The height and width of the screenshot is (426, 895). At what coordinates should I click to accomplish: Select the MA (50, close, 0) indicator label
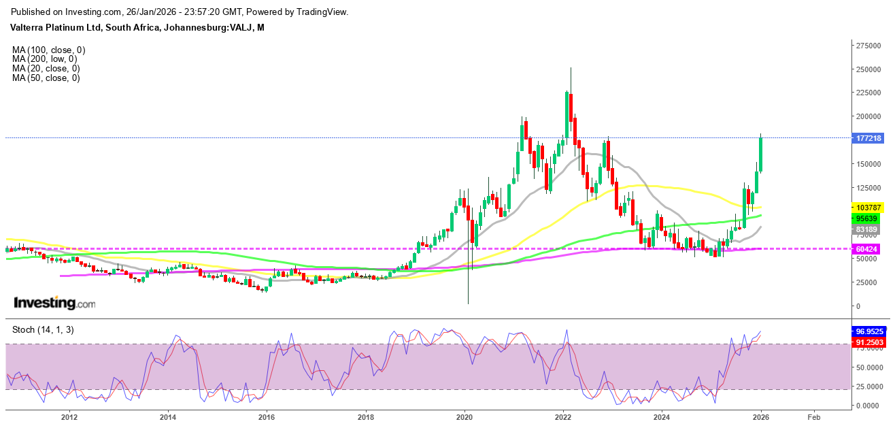[x=46, y=78]
